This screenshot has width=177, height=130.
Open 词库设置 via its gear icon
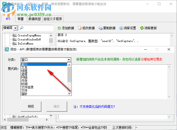pyautogui.click(x=121, y=28)
